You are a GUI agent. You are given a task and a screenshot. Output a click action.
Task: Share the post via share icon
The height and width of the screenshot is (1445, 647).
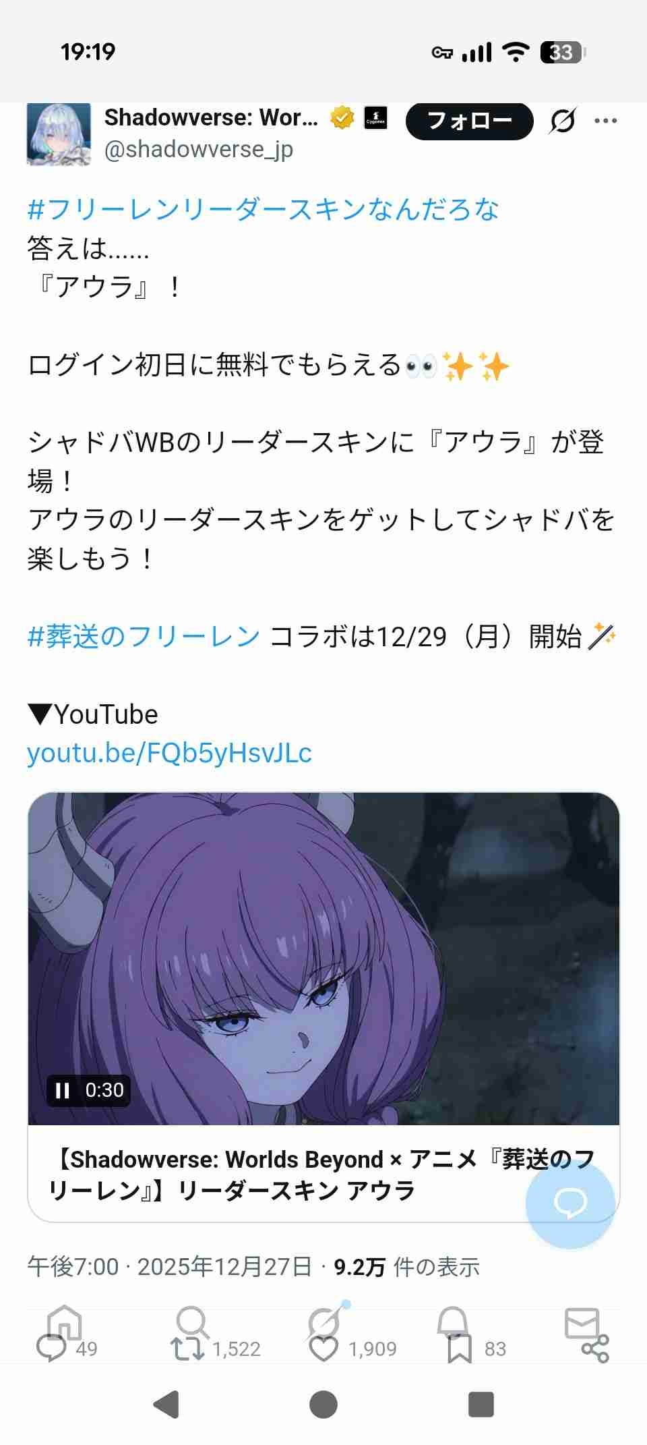click(x=595, y=1349)
